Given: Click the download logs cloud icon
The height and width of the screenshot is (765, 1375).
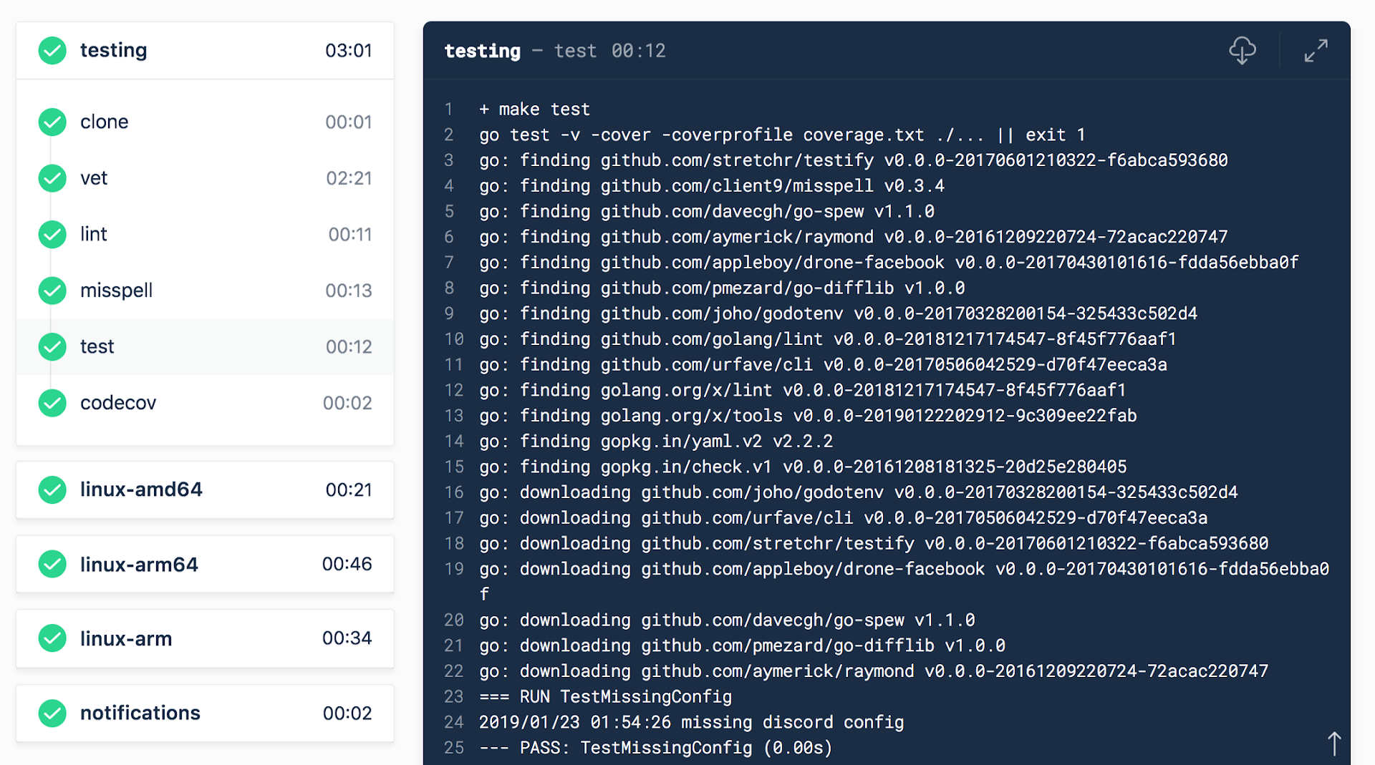Looking at the screenshot, I should point(1243,51).
